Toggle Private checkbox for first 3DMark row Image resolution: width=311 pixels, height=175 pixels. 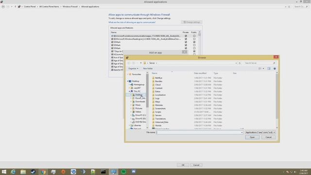pyautogui.click(x=186, y=42)
